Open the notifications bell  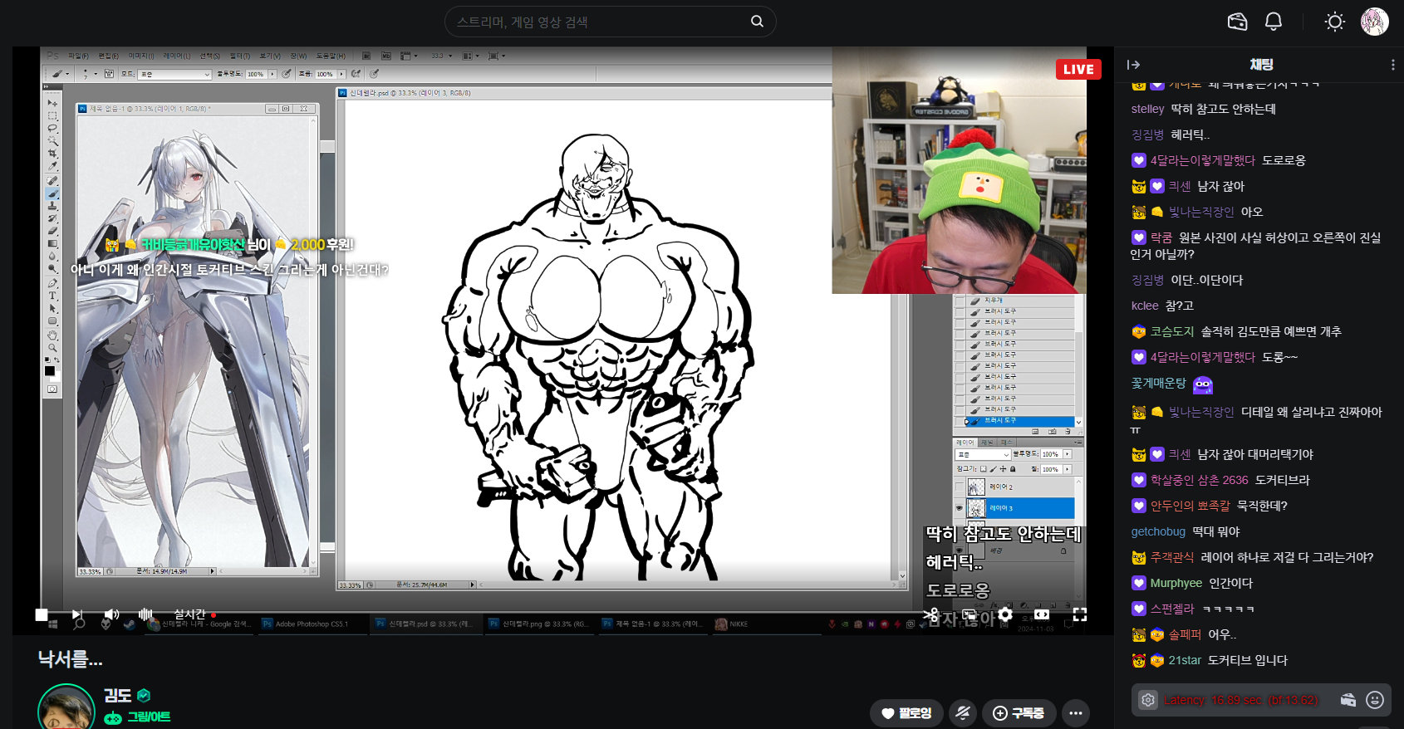click(1273, 22)
